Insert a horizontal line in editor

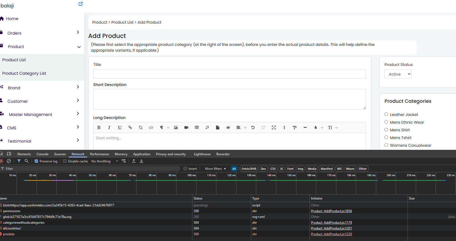[x=305, y=128]
